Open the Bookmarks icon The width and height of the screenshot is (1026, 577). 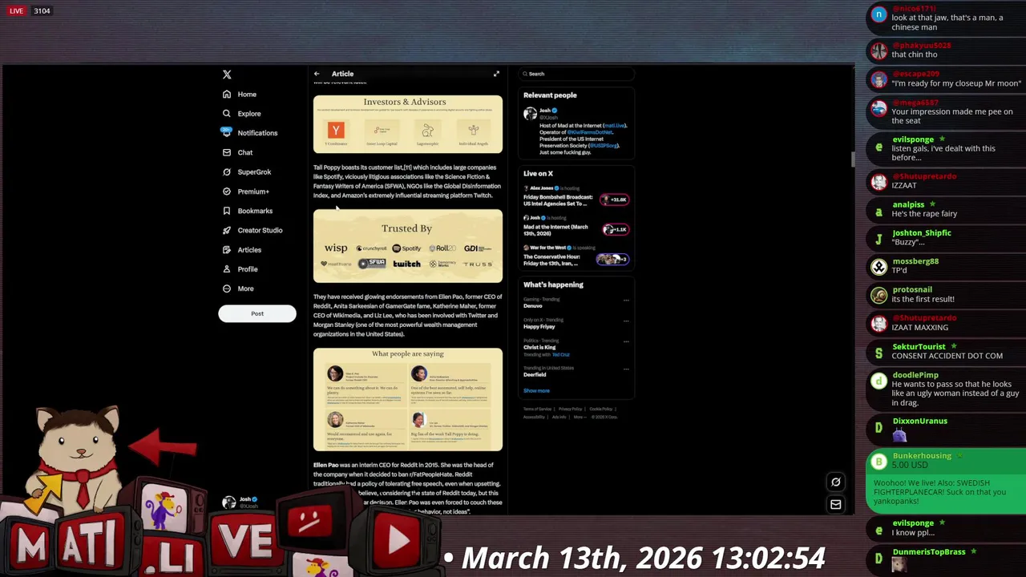click(227, 211)
